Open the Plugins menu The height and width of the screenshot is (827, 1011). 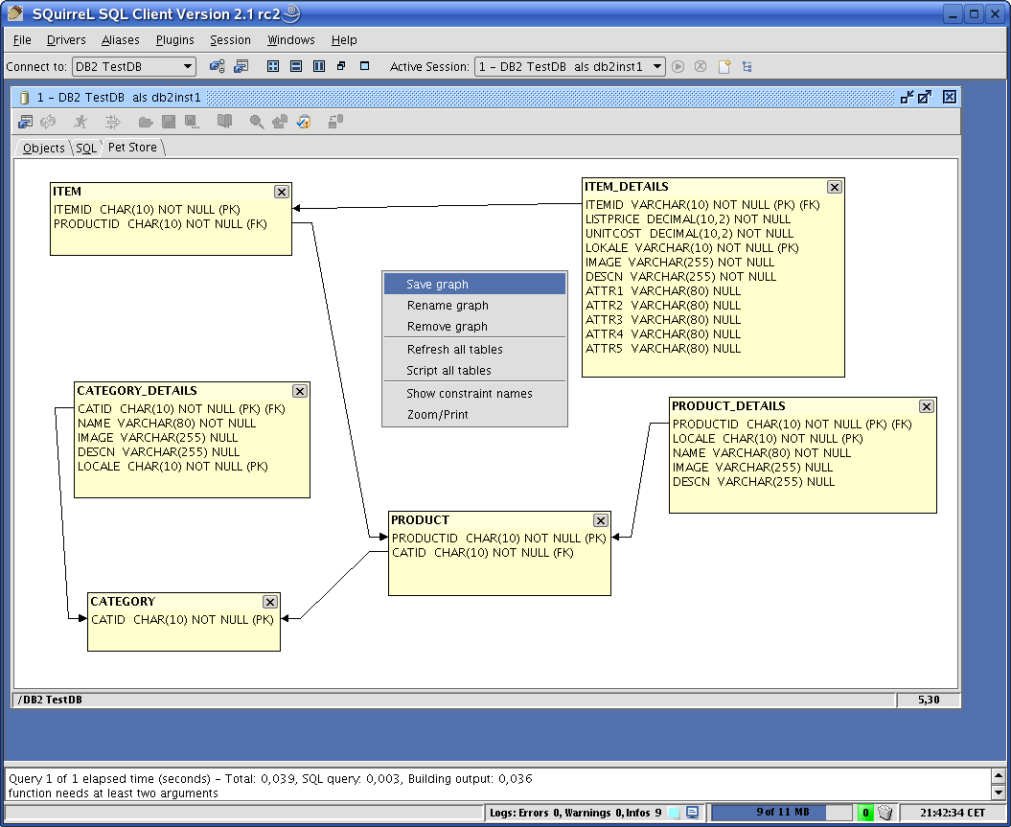point(175,40)
